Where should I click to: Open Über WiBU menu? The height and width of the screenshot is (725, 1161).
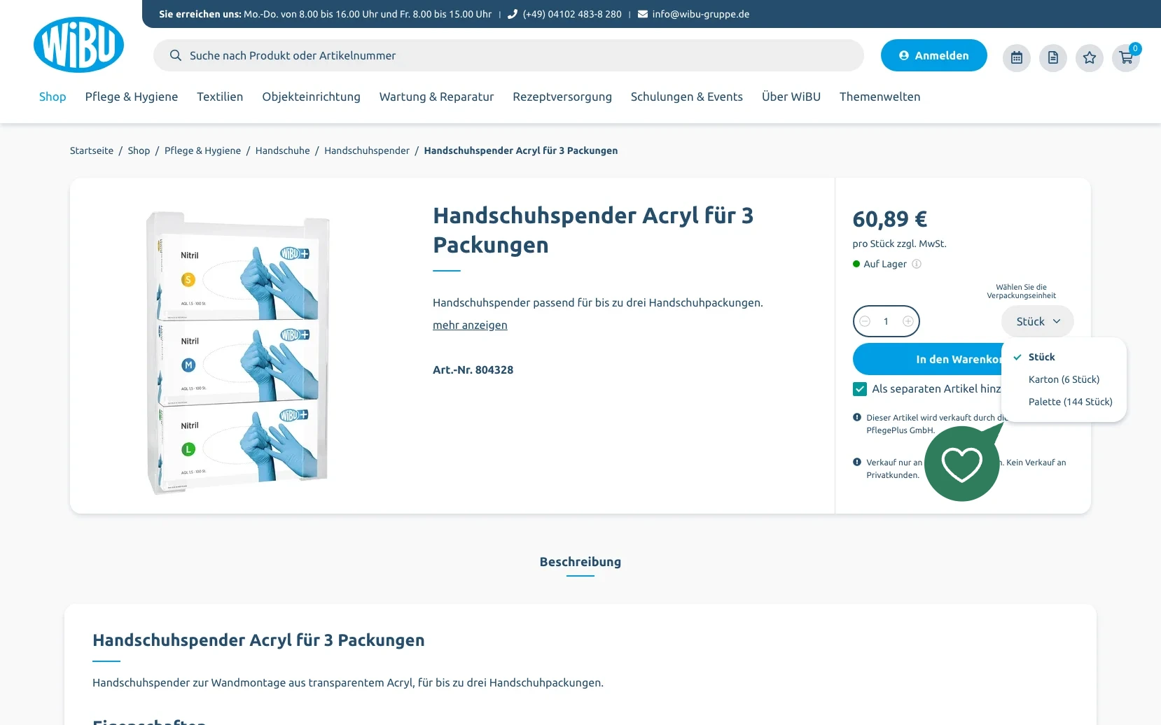(x=791, y=97)
